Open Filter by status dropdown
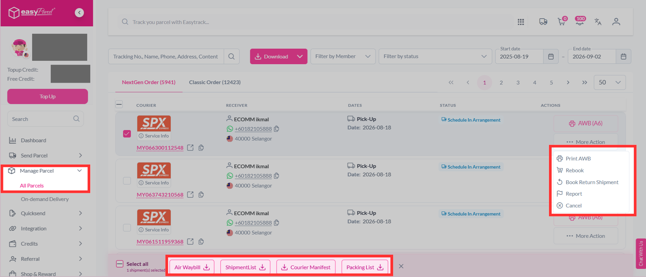Image resolution: width=646 pixels, height=277 pixels. [x=435, y=56]
